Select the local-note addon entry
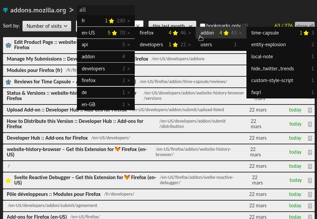317x219 pixels. (282, 57)
